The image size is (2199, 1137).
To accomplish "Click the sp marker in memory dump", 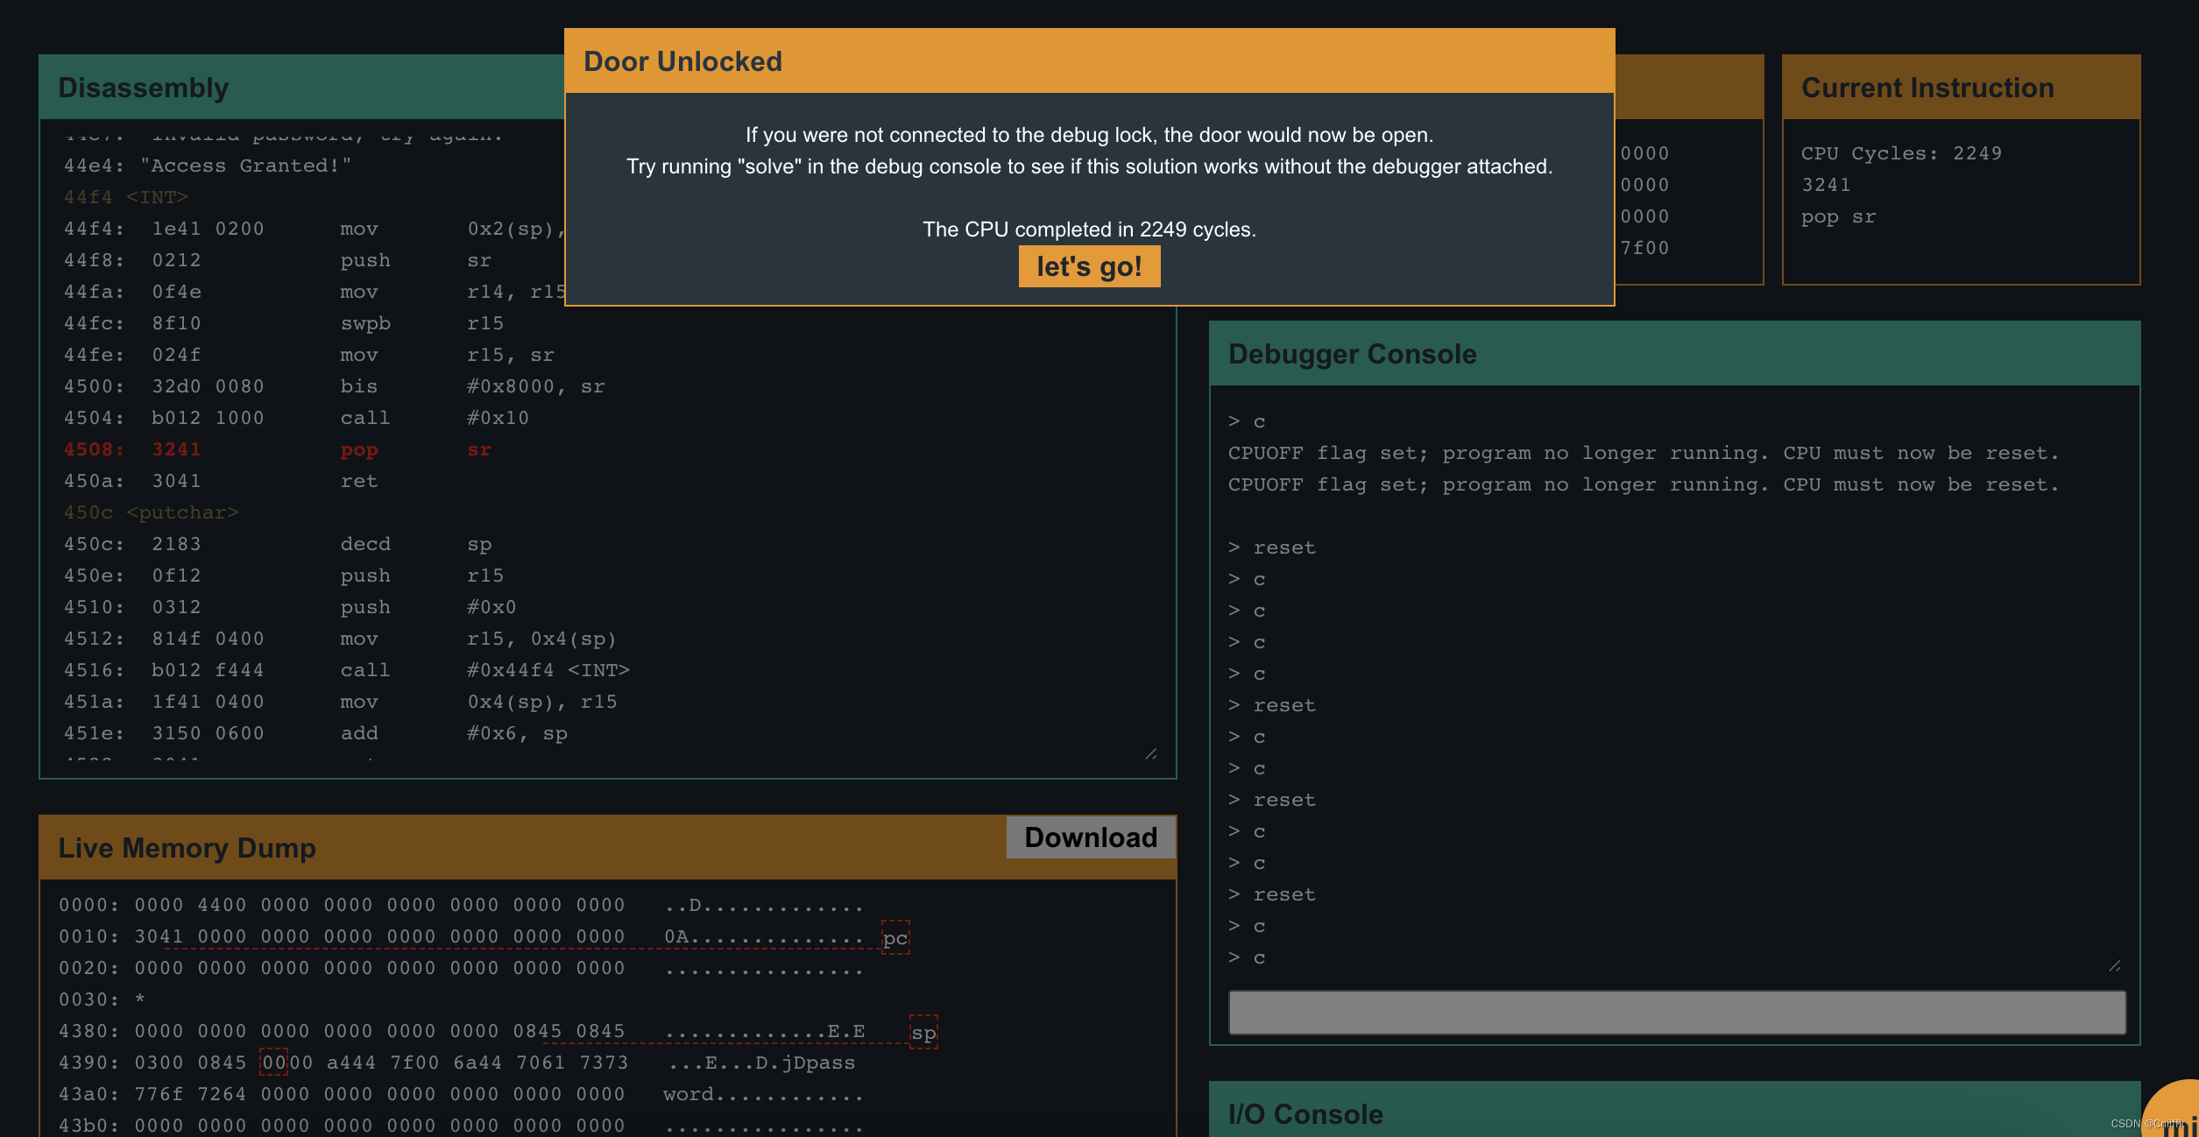I will pos(923,1033).
